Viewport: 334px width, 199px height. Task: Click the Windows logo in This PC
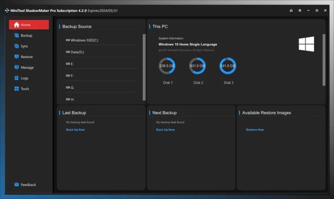pos(306,44)
